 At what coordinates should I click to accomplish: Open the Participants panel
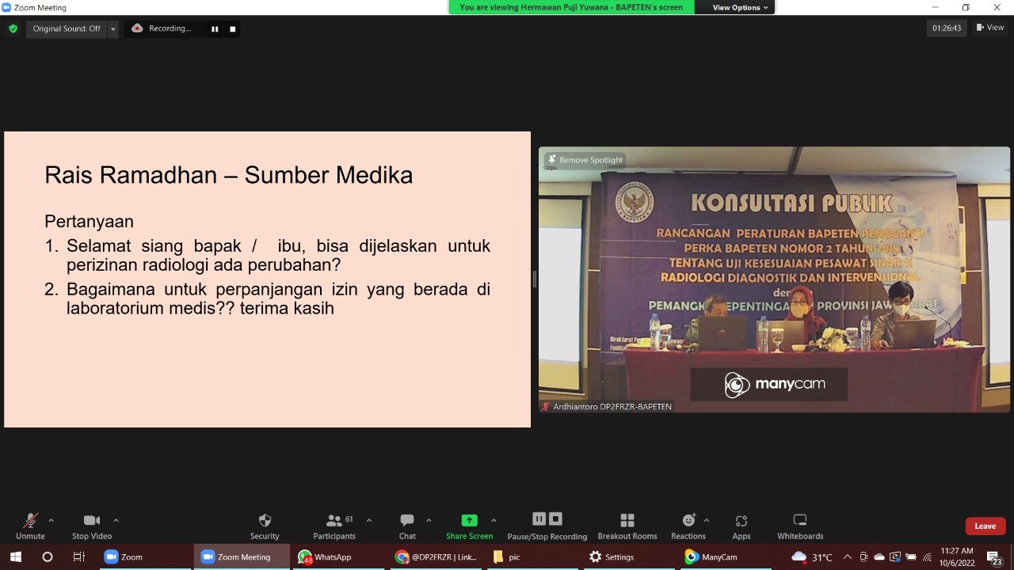[334, 521]
